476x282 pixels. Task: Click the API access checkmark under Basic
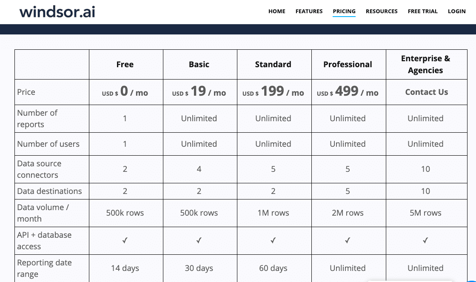[x=199, y=240]
